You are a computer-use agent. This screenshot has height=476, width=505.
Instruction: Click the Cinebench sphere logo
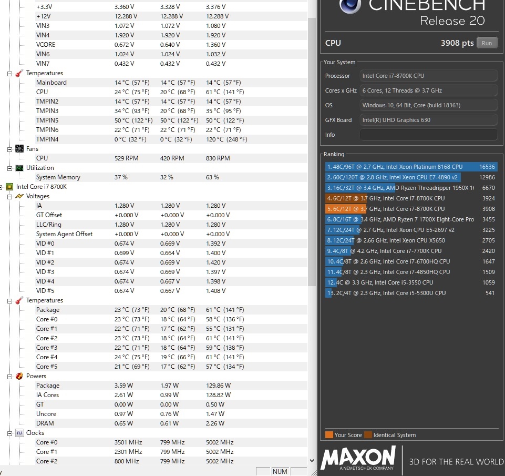(x=350, y=6)
